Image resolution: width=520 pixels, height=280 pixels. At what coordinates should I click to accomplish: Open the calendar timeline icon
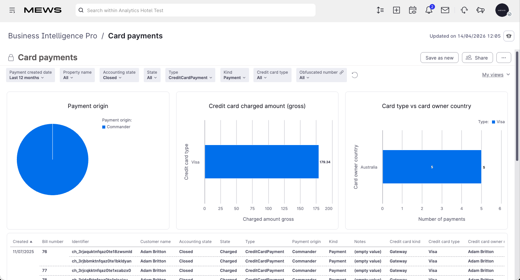[413, 10]
